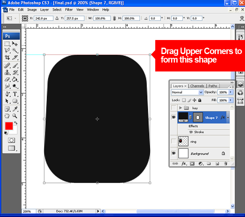Collapse the tools panel with double arrows
The width and height of the screenshot is (245, 217).
[x=5, y=27]
